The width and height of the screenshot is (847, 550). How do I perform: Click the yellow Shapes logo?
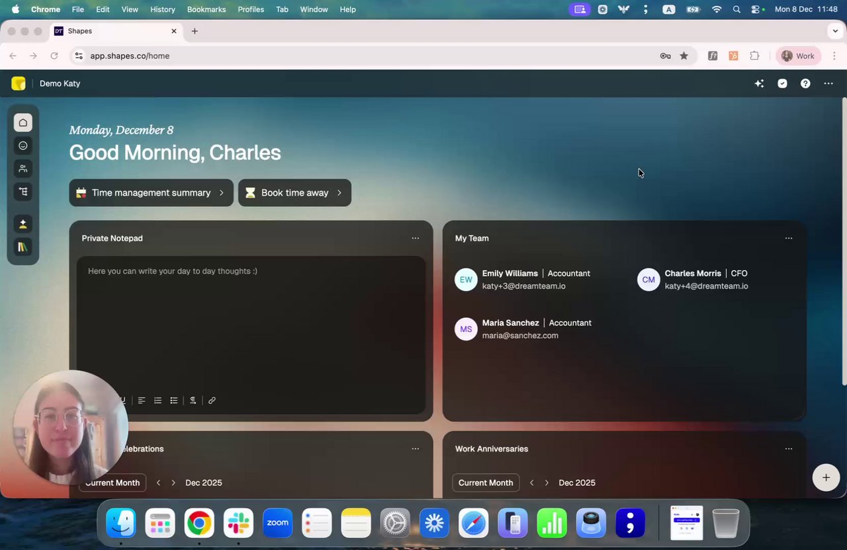coord(19,83)
